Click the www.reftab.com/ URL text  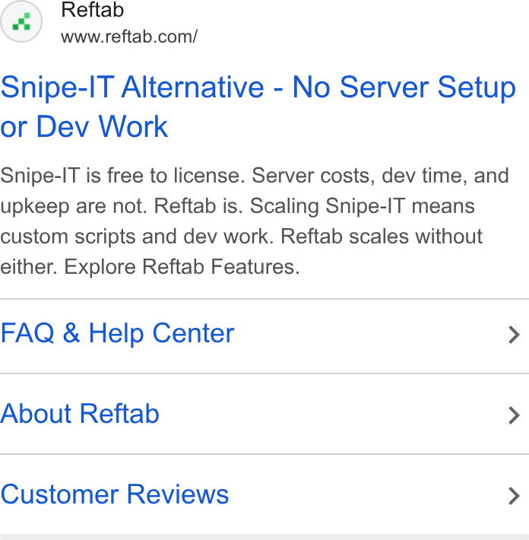coord(129,37)
